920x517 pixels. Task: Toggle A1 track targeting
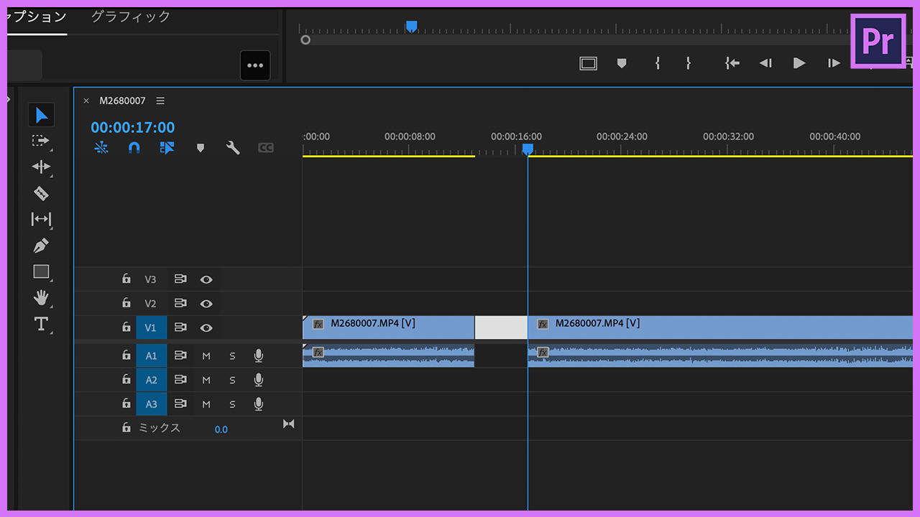[151, 356]
